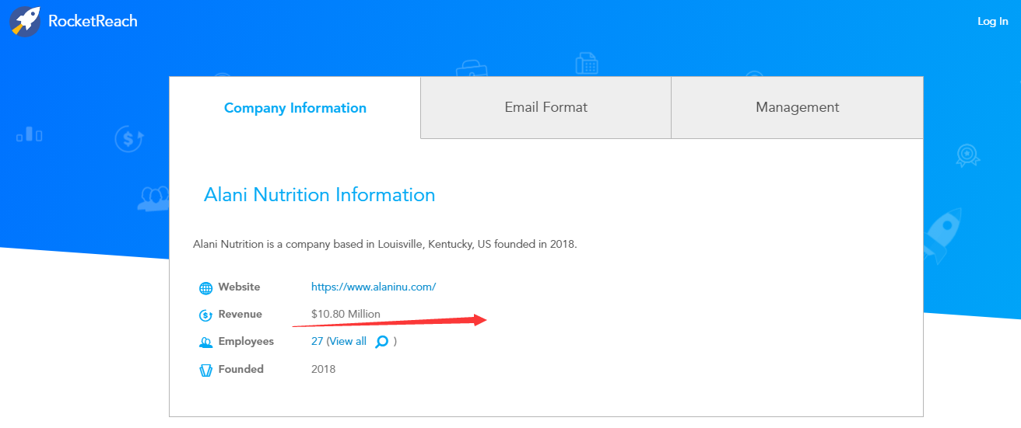Click the Website field label
The width and height of the screenshot is (1021, 428).
tap(239, 287)
